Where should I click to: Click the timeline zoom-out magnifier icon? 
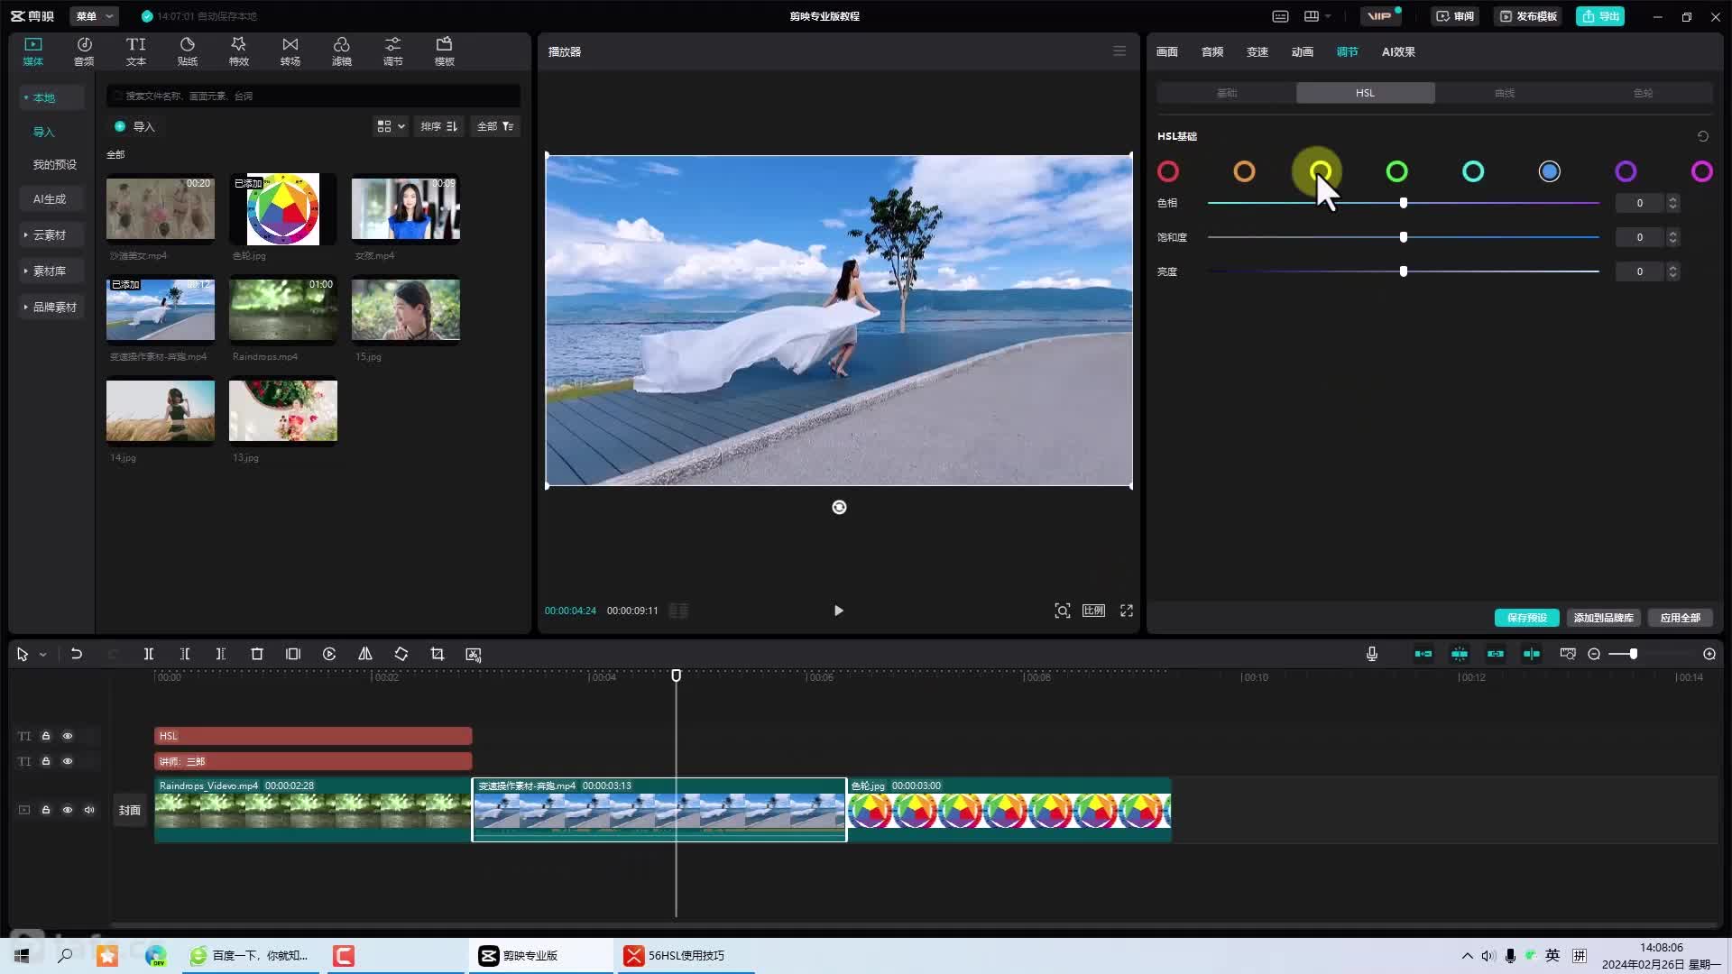click(1594, 654)
